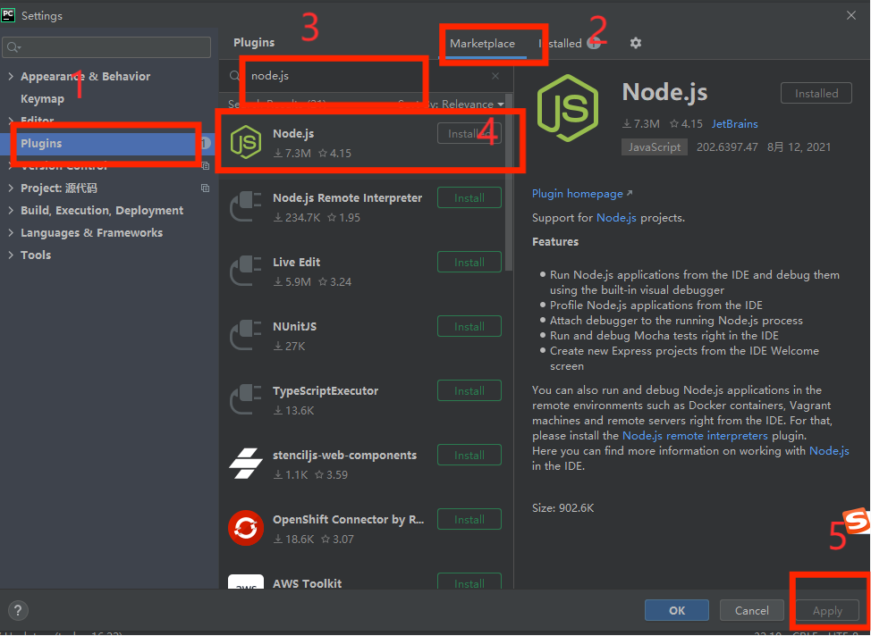Click the stenciljs-web-components plugin icon
This screenshot has width=871, height=636.
pos(245,464)
